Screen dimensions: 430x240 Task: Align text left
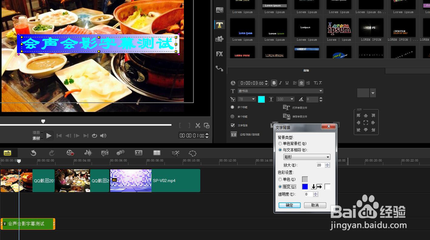click(295, 83)
